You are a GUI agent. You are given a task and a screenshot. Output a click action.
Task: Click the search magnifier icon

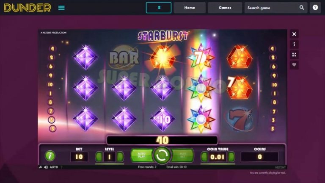[x=302, y=8]
